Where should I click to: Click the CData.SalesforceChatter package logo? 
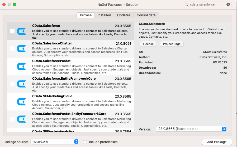click(x=22, y=49)
